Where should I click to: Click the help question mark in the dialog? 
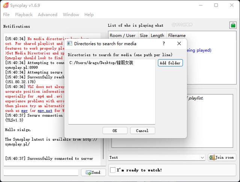coord(164,44)
